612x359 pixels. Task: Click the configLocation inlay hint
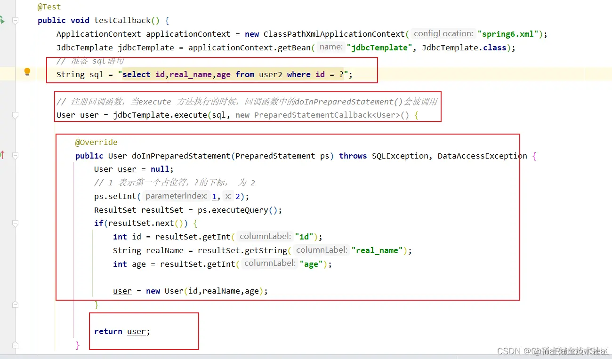pos(443,33)
